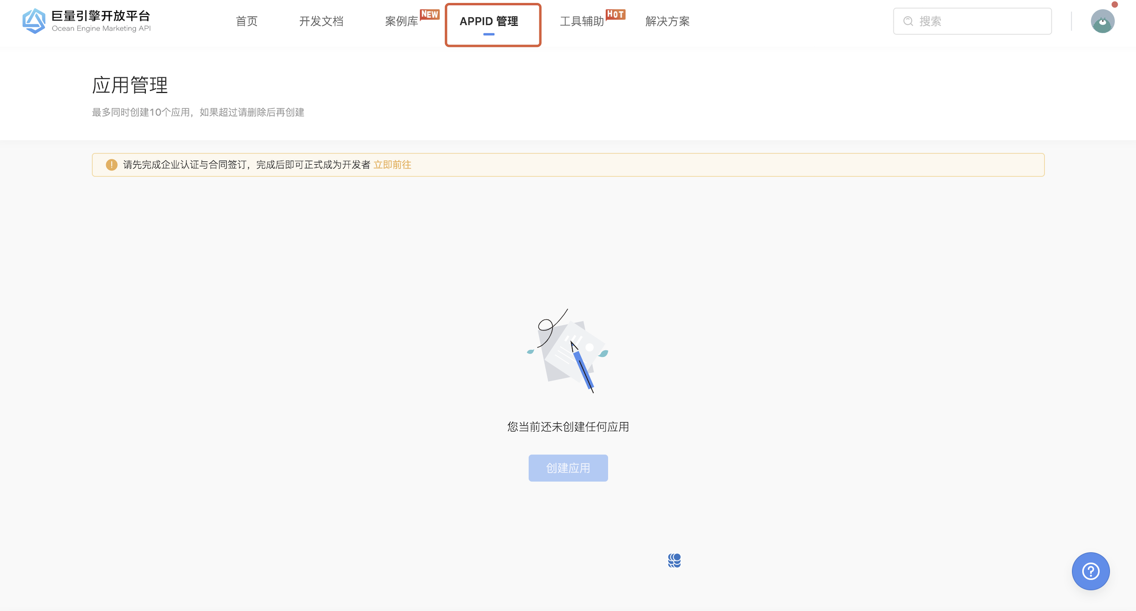This screenshot has width=1136, height=611.
Task: Open the 解决方案 nav tab
Action: coord(667,21)
